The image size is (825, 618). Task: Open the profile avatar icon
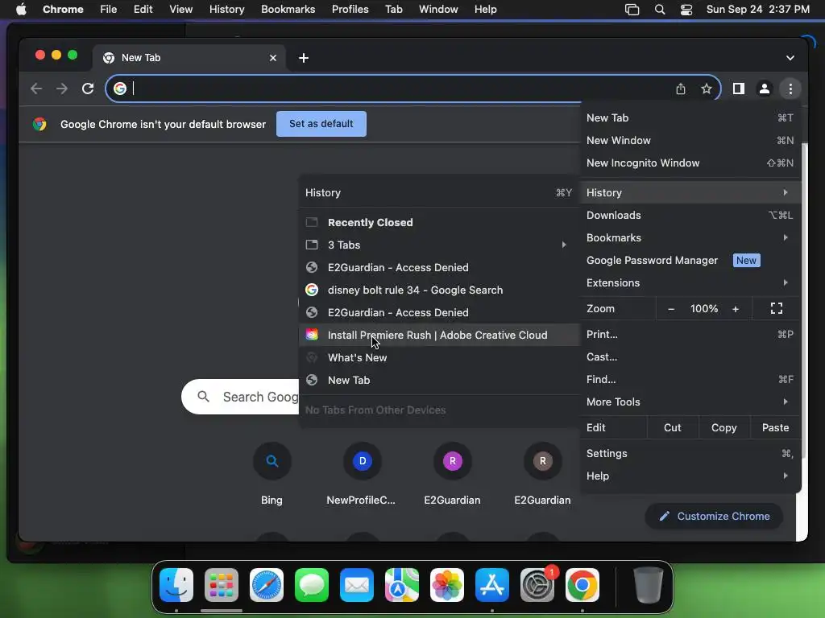point(765,89)
